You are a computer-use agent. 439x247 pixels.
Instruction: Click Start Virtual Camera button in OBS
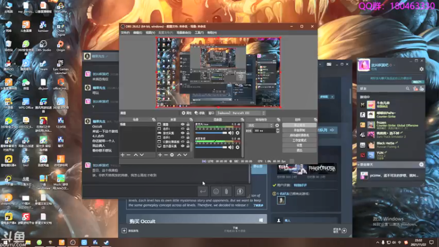click(x=299, y=135)
